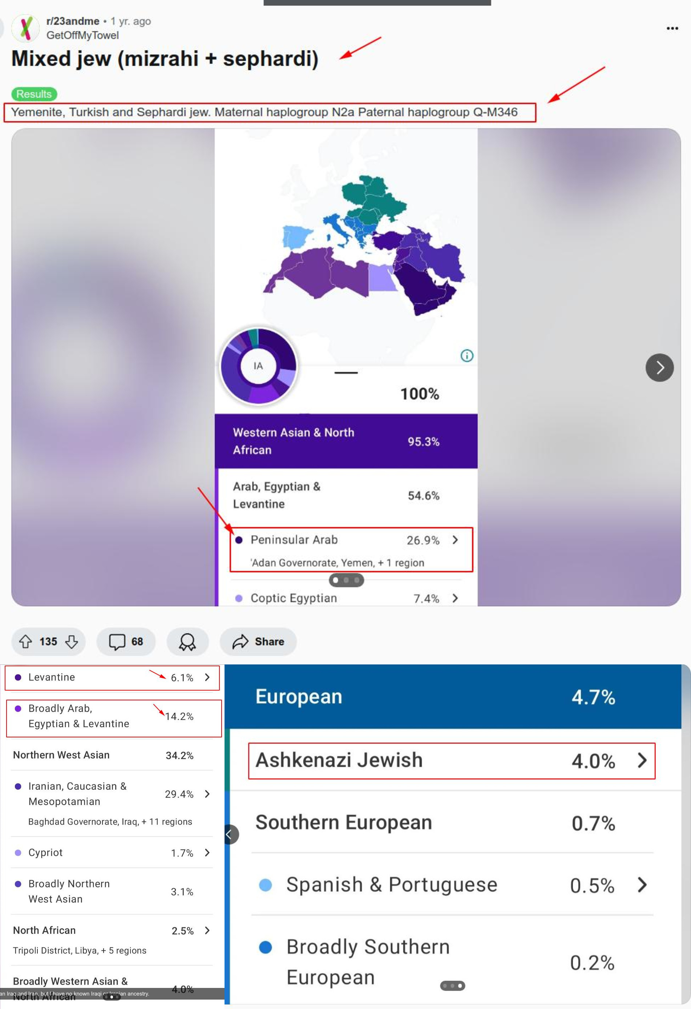Select the green Results flair tag

34,94
